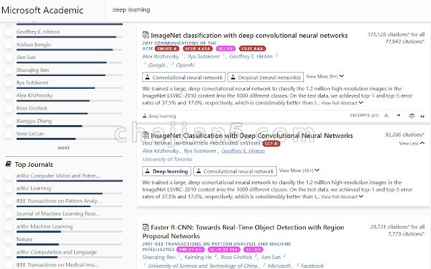
Task: Click the CUFE AAA badge
Action: pyautogui.click(x=253, y=48)
